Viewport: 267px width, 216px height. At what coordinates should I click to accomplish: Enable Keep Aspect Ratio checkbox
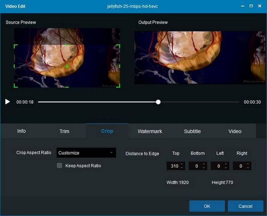[60, 165]
